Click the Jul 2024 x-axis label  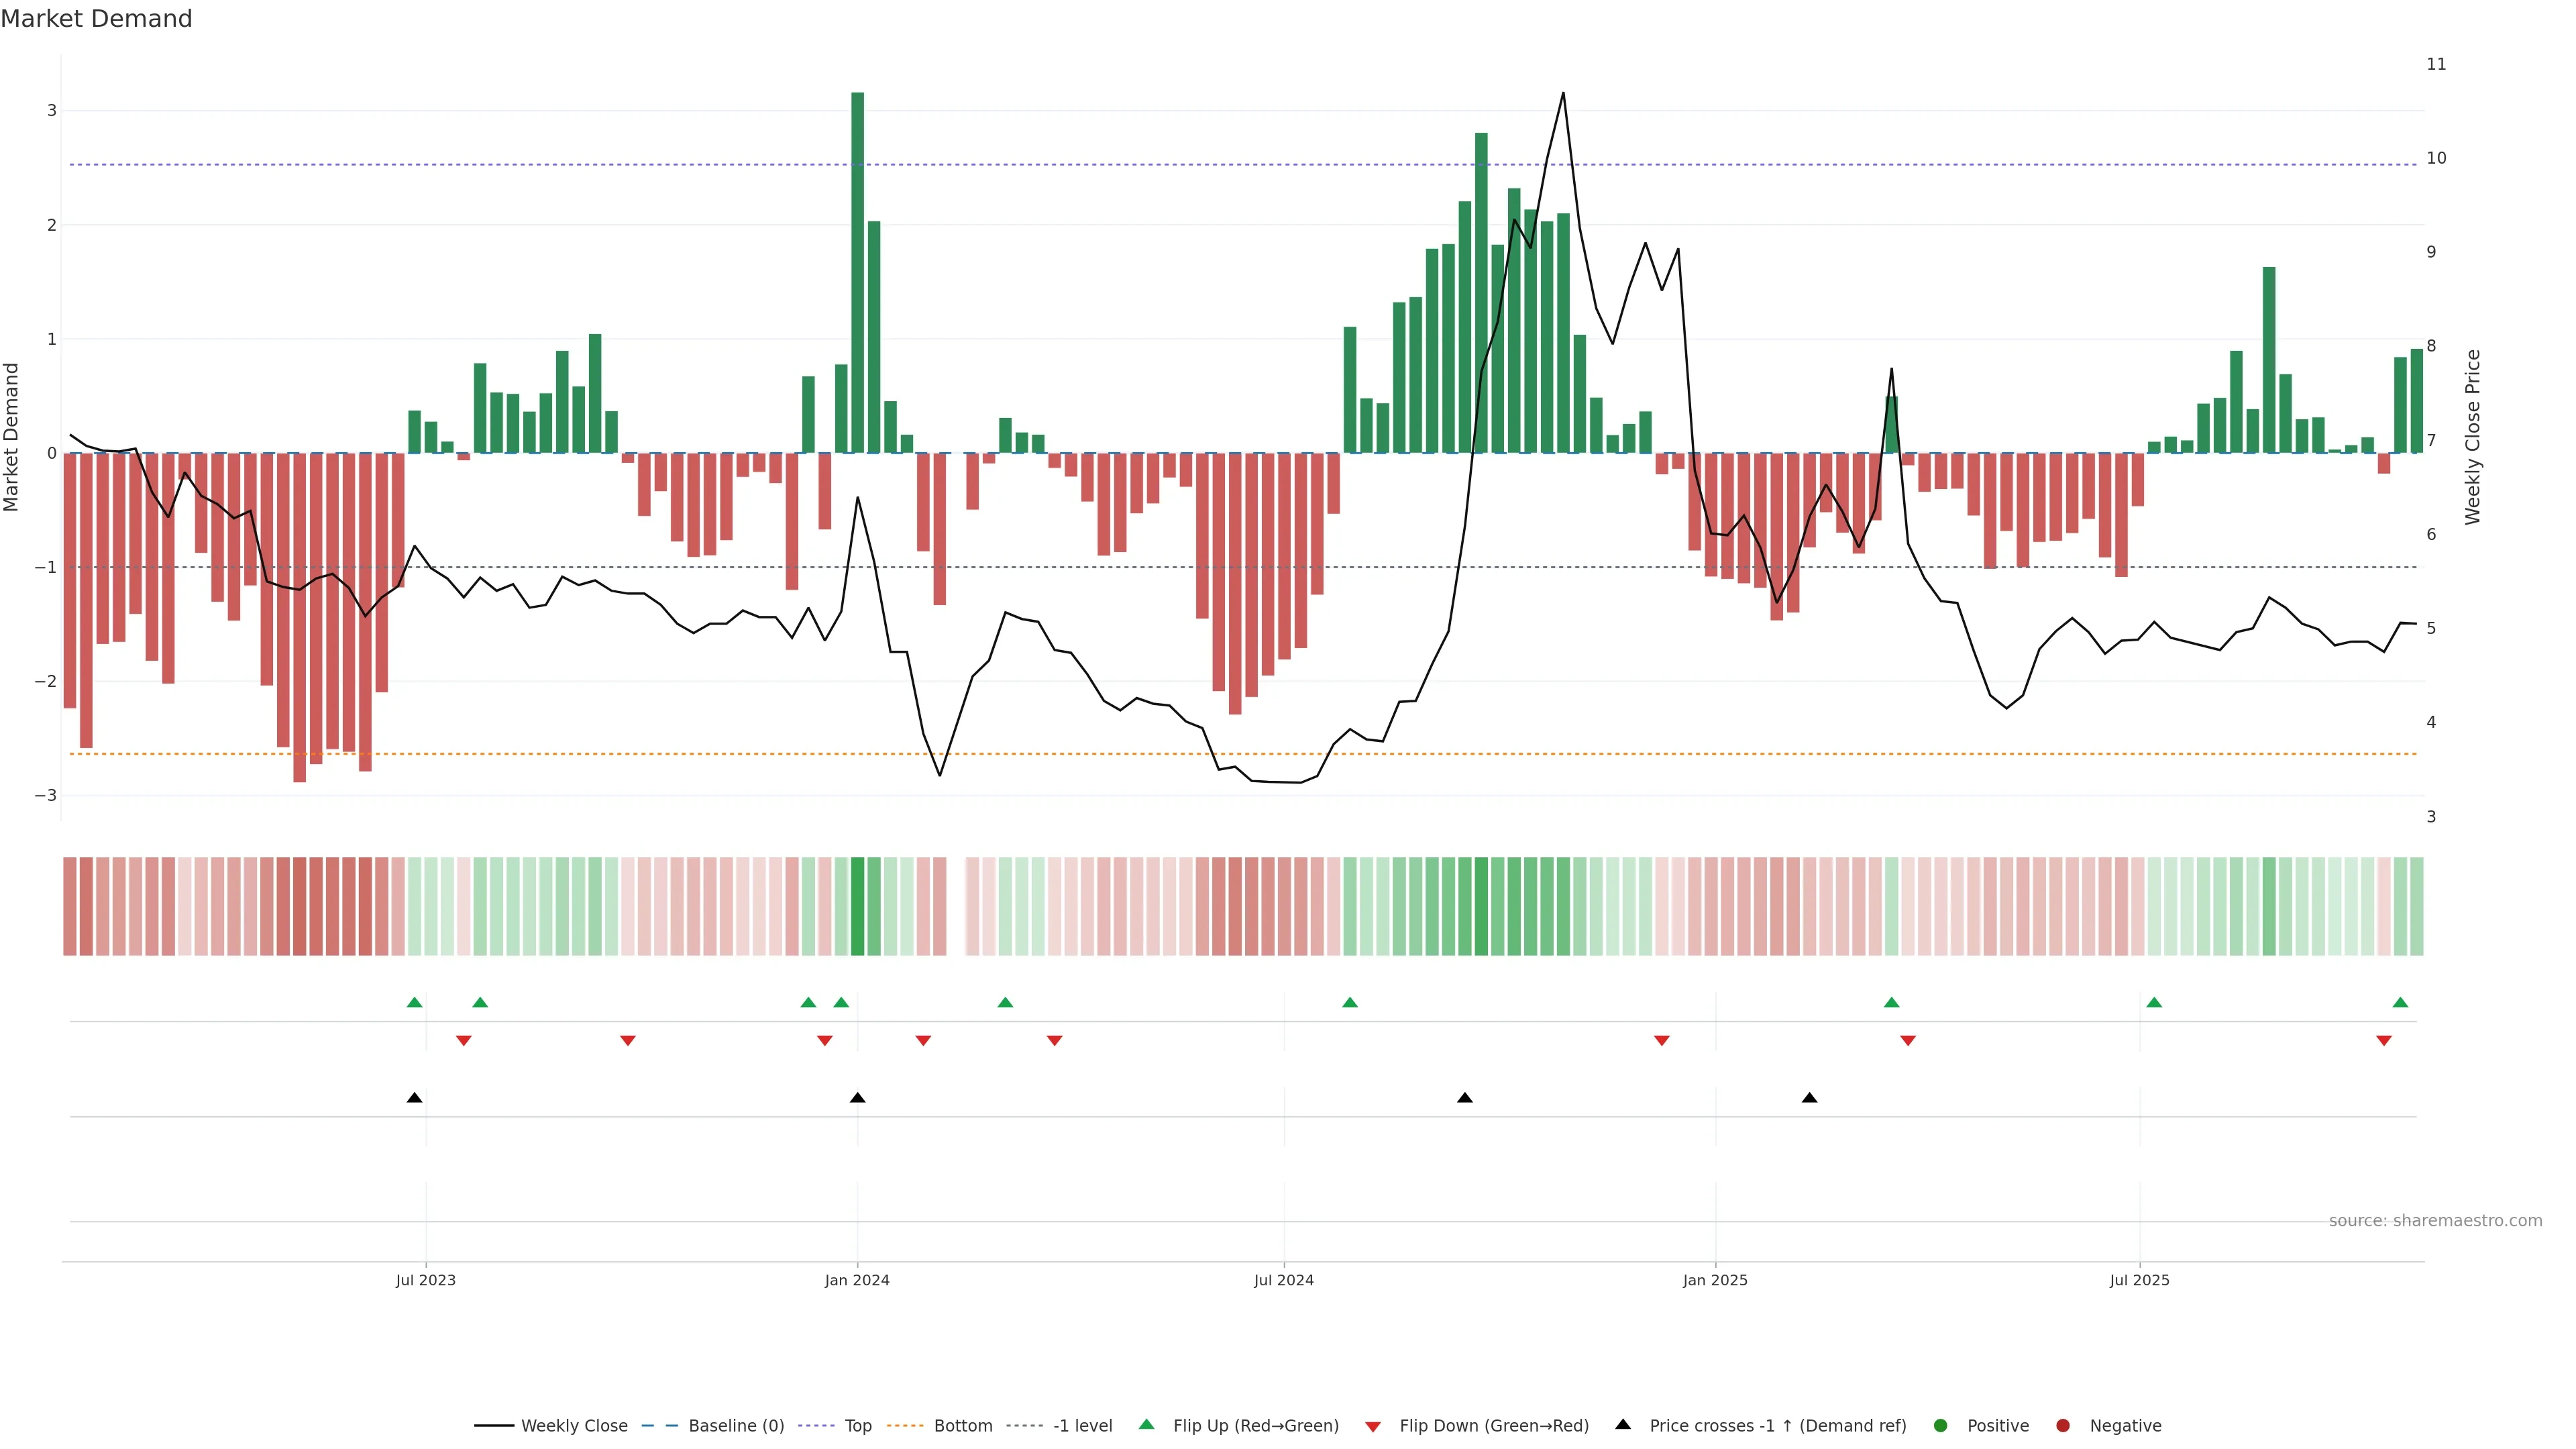(1283, 1280)
